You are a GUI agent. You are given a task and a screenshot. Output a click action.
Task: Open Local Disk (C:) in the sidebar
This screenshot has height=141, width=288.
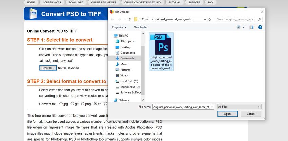click(129, 81)
